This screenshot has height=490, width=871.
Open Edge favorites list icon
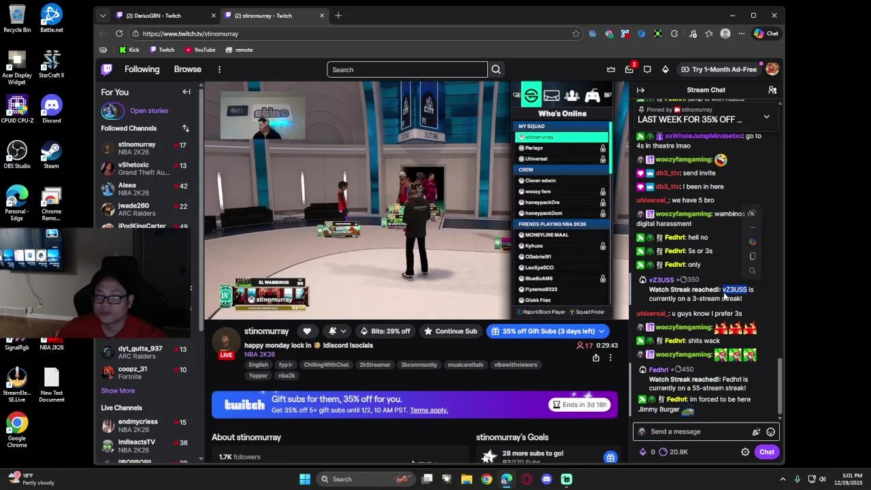pyautogui.click(x=709, y=33)
